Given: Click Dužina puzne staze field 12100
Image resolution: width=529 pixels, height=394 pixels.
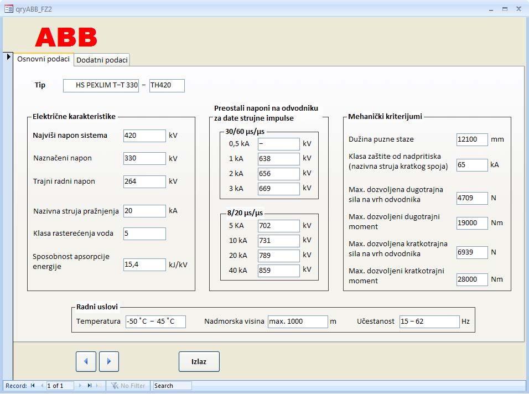Looking at the screenshot, I should pos(472,139).
